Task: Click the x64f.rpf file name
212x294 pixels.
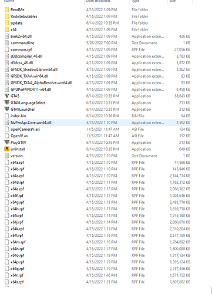Action: pyautogui.click(x=17, y=196)
